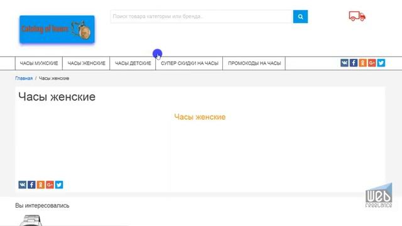402x226 pixels.
Task: Open Google Plus icon in navigation bar
Action: click(372, 63)
